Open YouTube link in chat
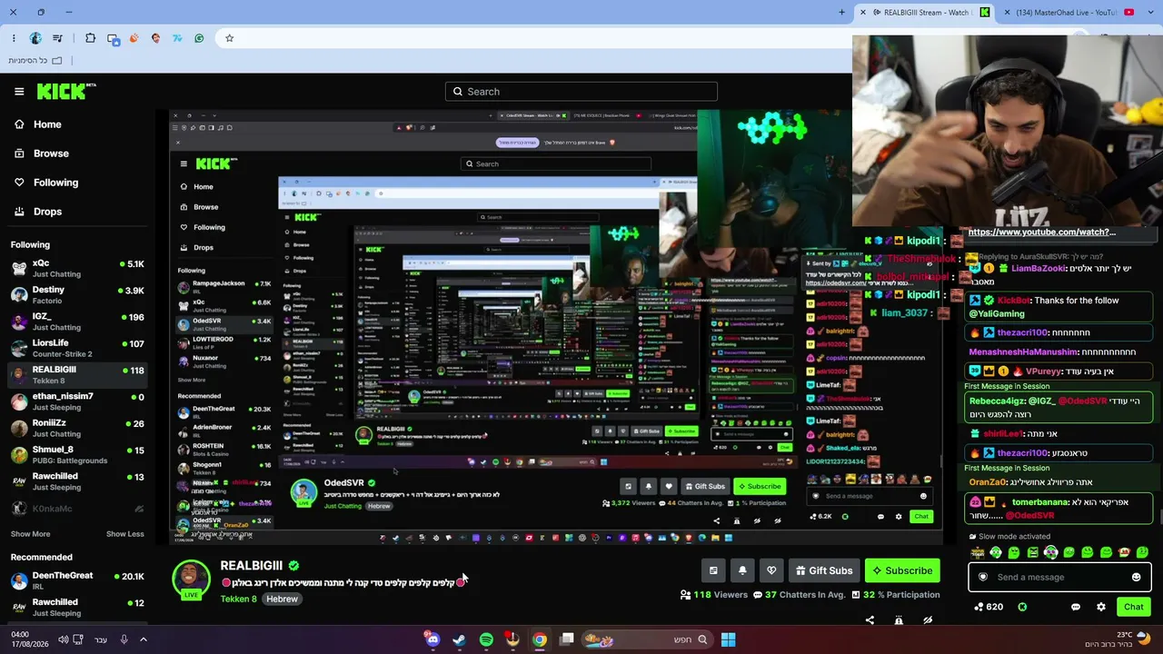The width and height of the screenshot is (1163, 654). point(1042,233)
